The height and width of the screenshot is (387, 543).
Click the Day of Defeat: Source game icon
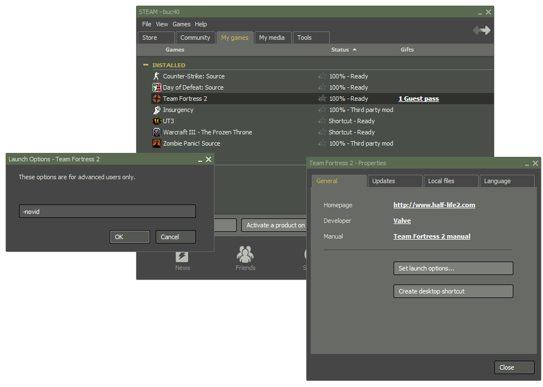157,87
